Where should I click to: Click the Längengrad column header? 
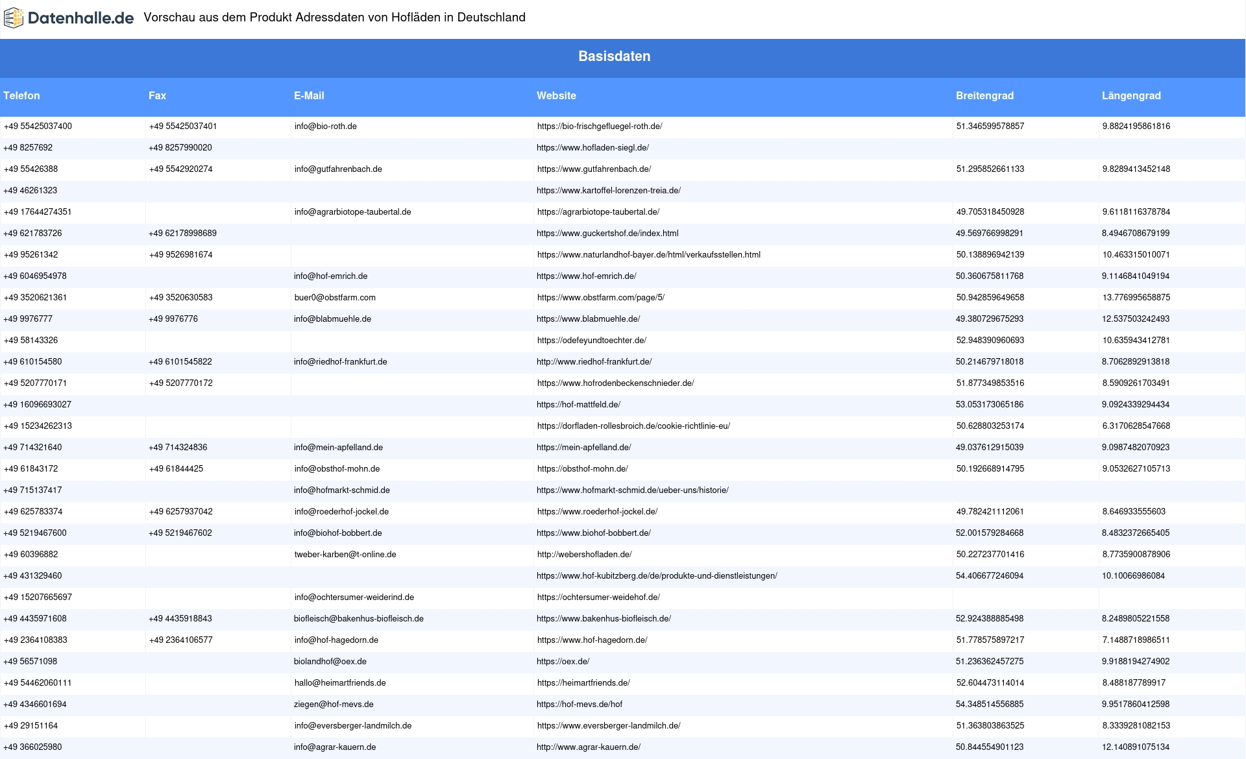point(1131,96)
